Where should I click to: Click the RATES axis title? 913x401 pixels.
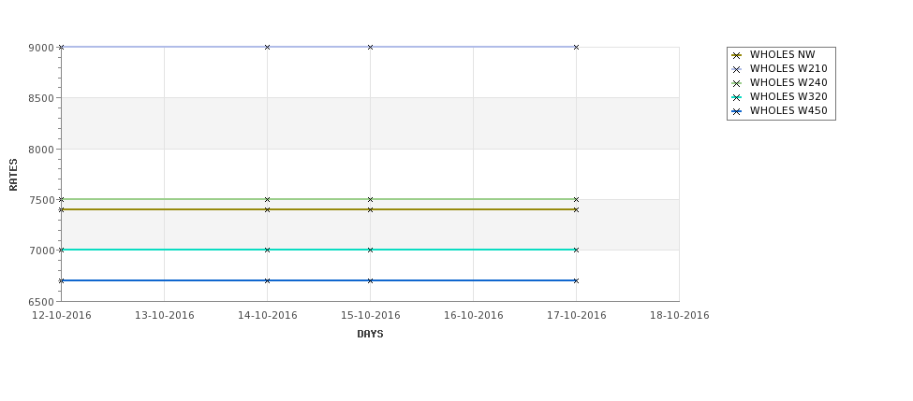(13, 175)
